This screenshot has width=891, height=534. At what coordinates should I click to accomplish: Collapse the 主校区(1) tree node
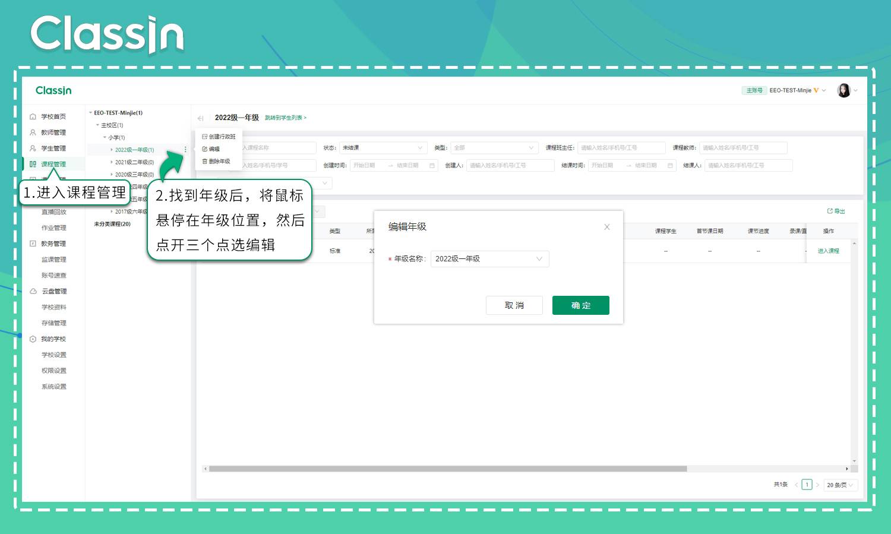pos(97,125)
